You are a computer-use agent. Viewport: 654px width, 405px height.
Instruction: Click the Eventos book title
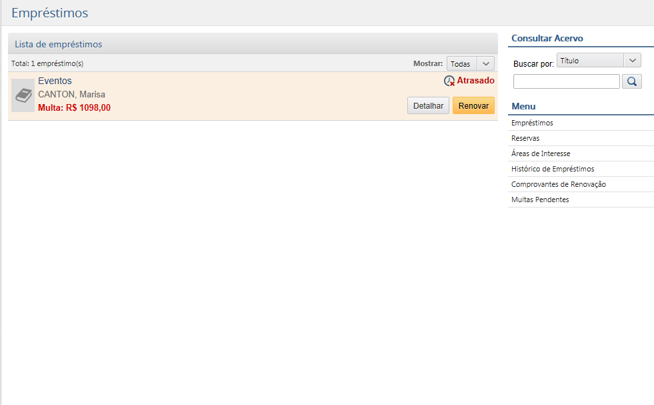(55, 81)
